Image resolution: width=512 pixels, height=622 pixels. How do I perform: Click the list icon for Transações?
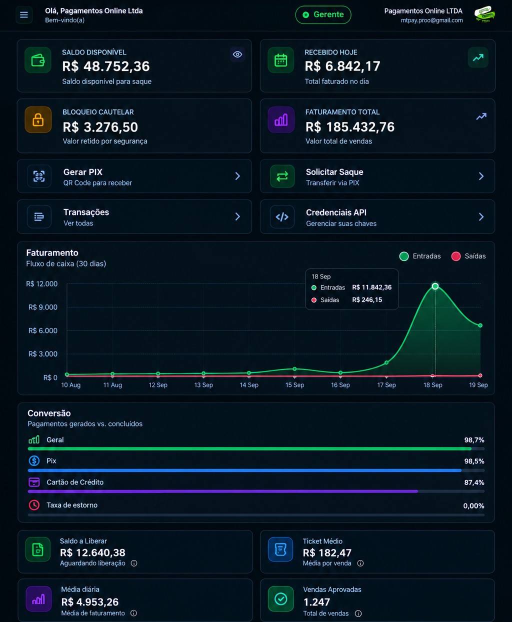coord(39,216)
